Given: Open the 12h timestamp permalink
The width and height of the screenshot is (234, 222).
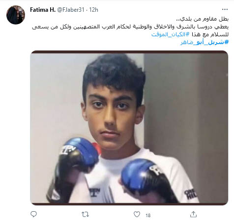Looking at the screenshot, I should (93, 10).
